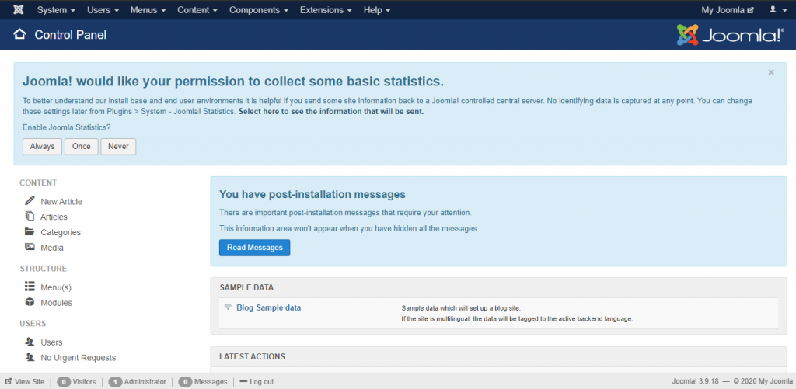Dismiss the statistics notice with the X
This screenshot has width=796, height=389.
(771, 72)
